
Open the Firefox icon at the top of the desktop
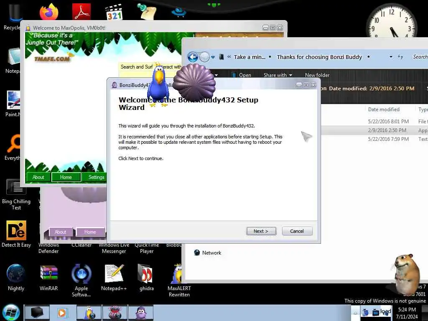49,12
